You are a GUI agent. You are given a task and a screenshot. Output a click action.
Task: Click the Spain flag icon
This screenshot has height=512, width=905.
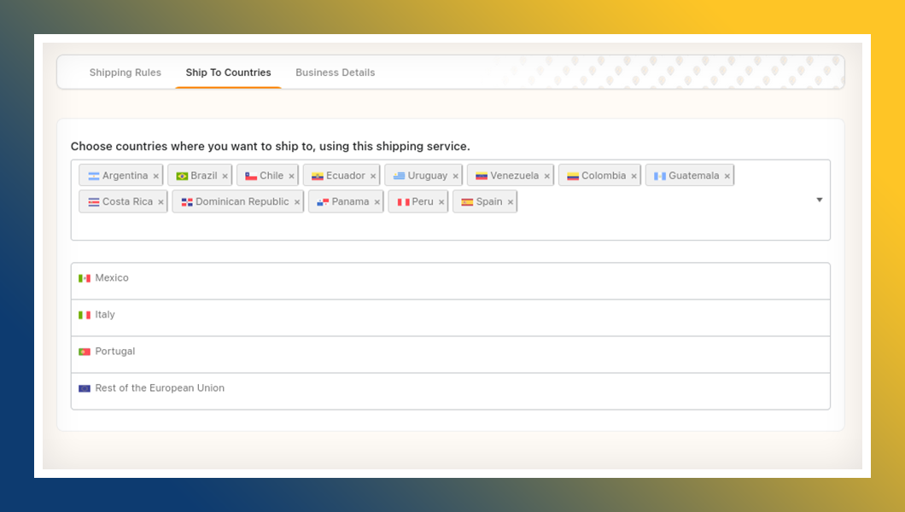pos(467,201)
